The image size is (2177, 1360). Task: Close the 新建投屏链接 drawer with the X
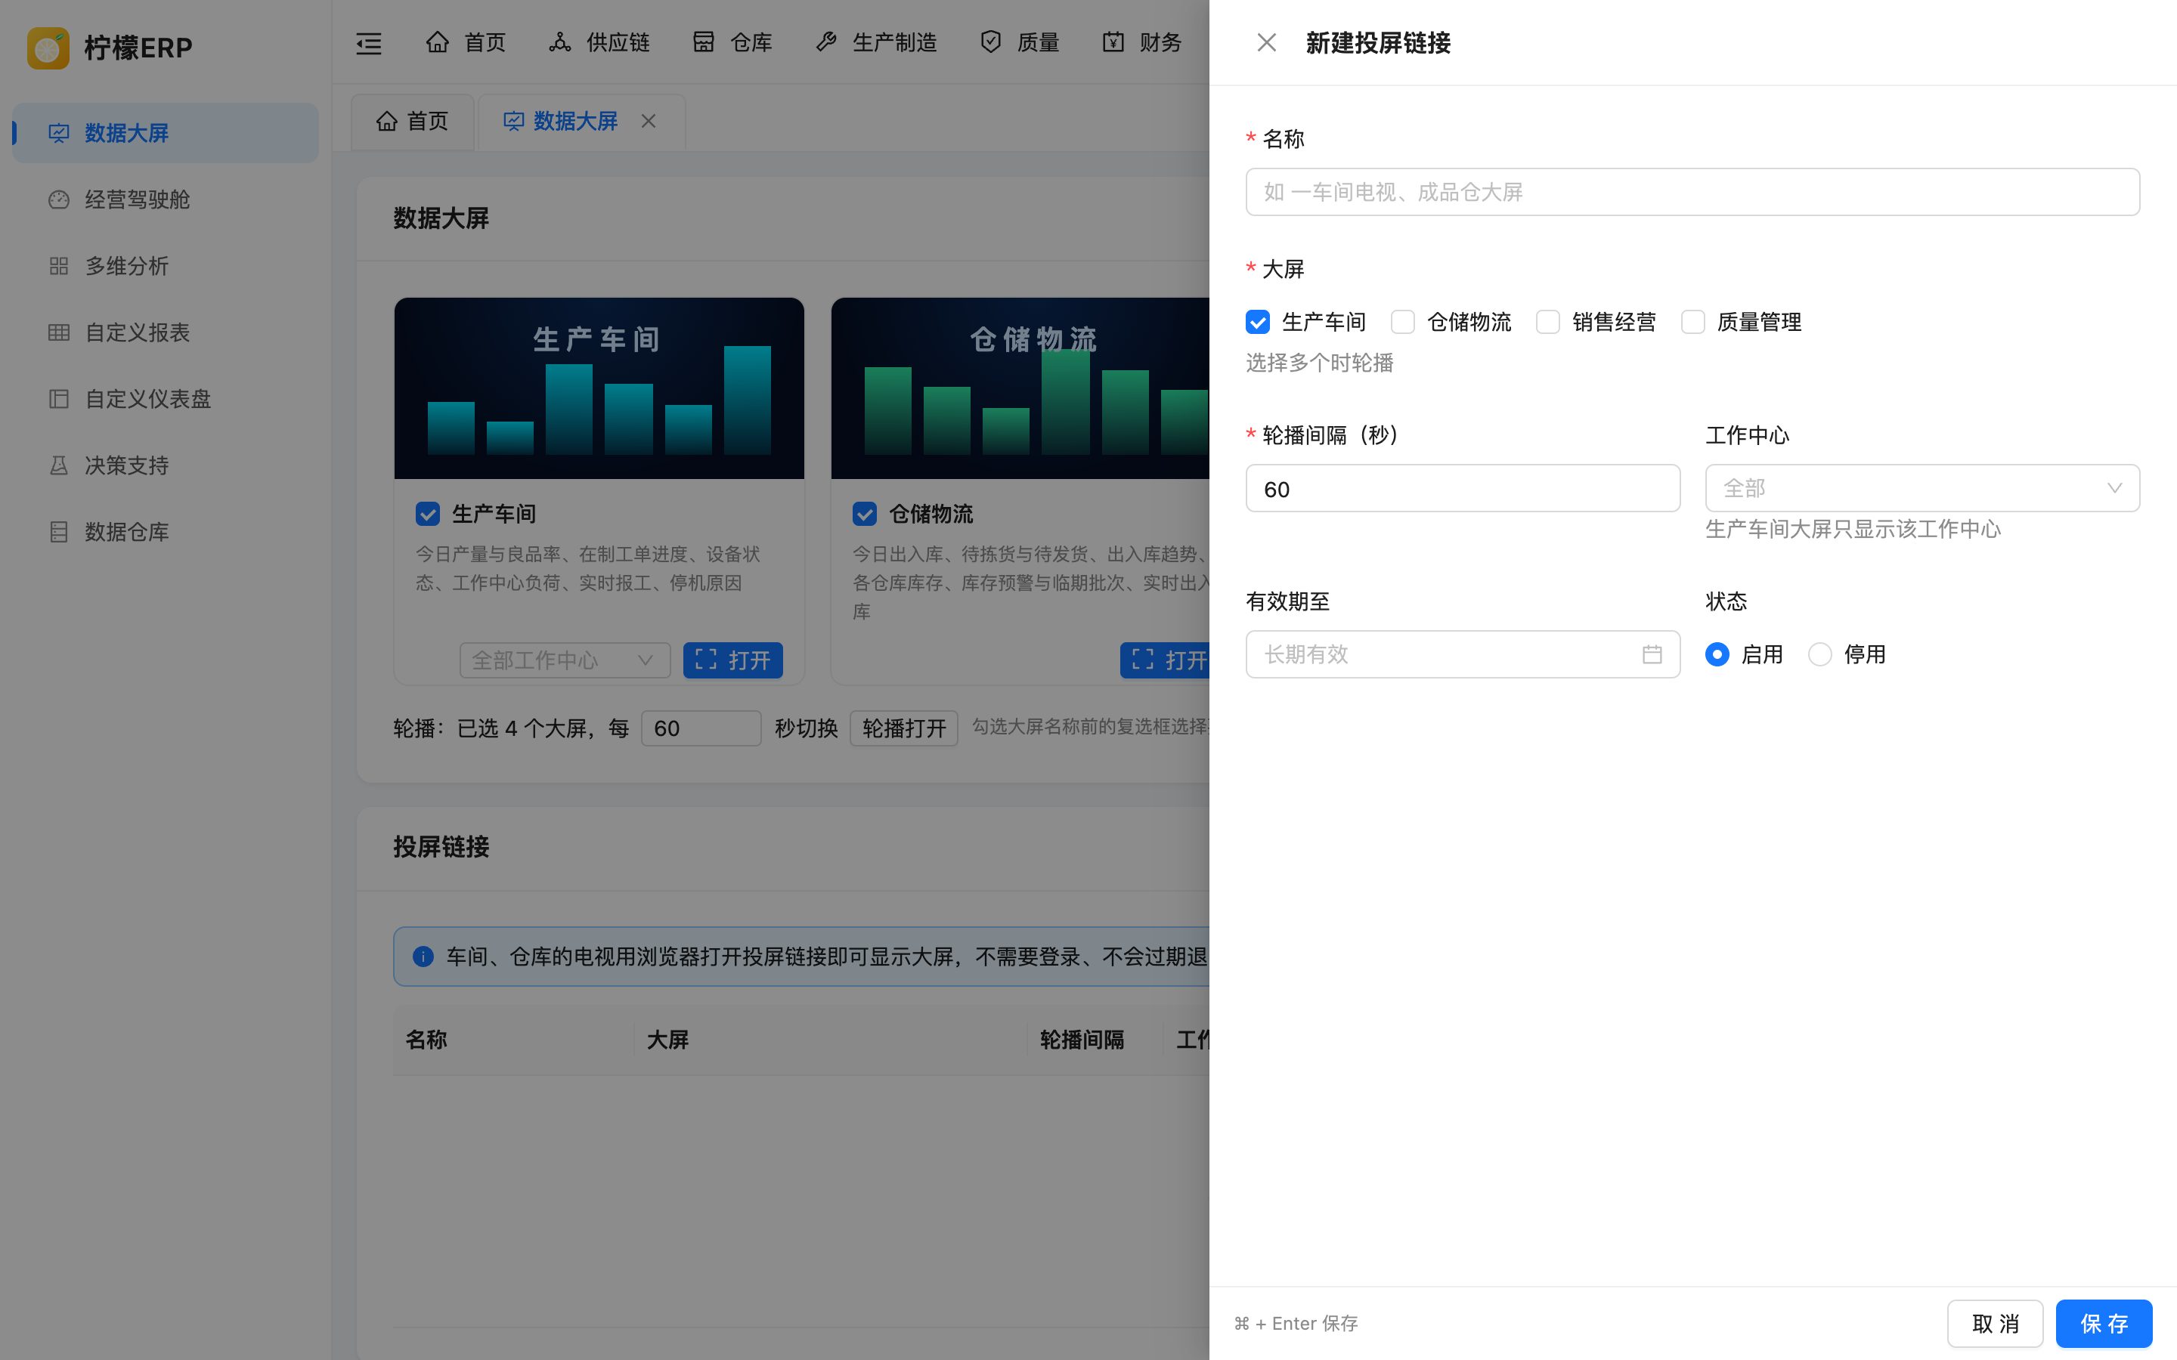[1267, 43]
